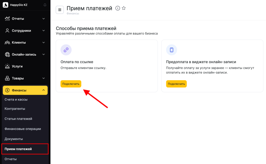Select Прием платежей in sidebar
This screenshot has height=164, width=266.
tap(18, 149)
